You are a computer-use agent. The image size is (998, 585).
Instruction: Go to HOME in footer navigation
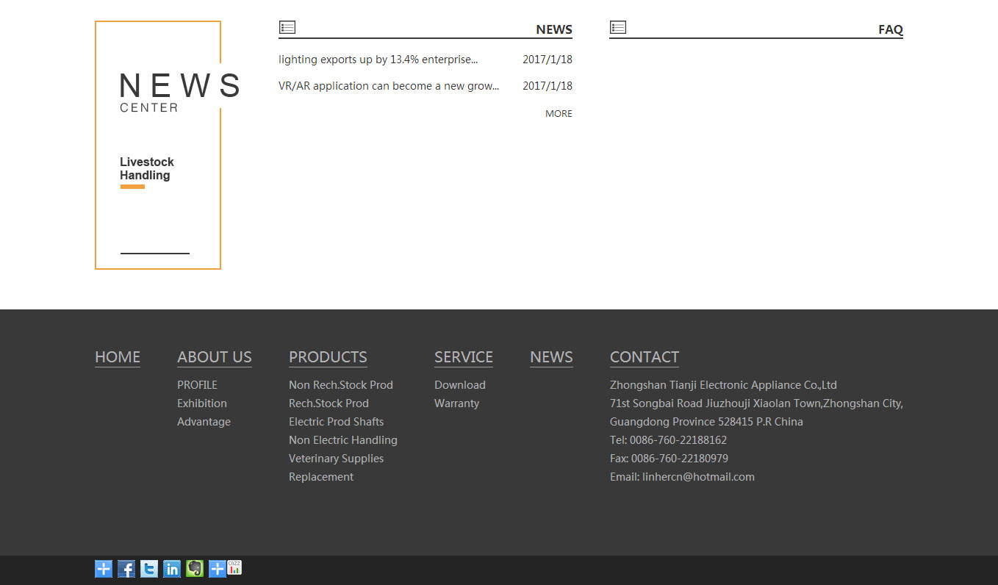(118, 357)
